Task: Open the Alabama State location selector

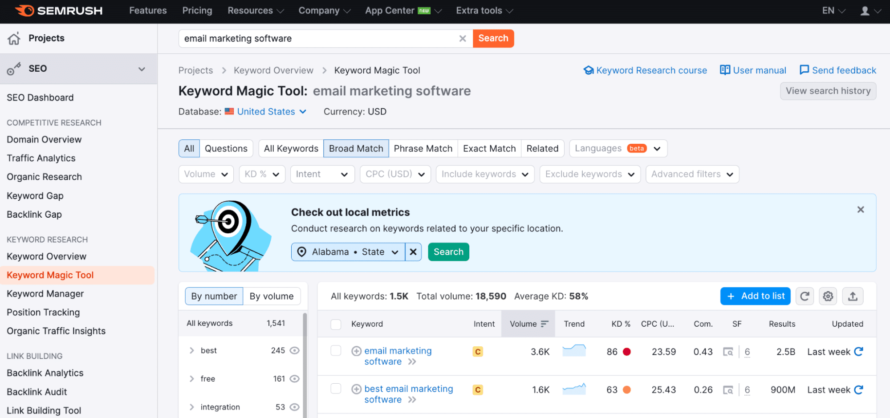Action: (x=348, y=252)
